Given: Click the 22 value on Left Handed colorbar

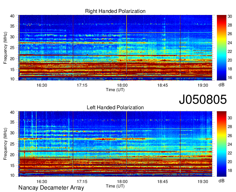Looking at the screenshot, I should pos(230,153).
